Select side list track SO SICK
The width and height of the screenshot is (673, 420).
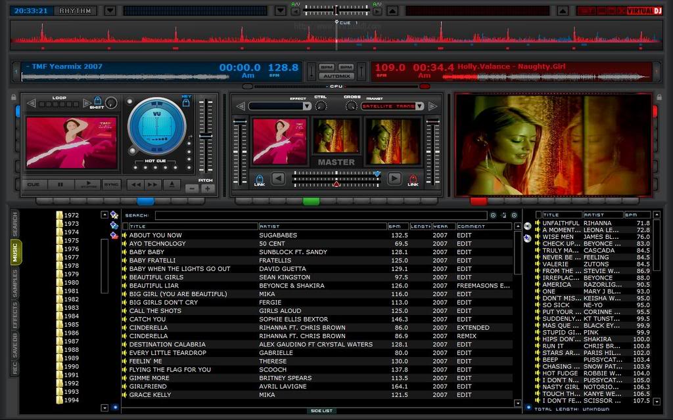(x=593, y=305)
